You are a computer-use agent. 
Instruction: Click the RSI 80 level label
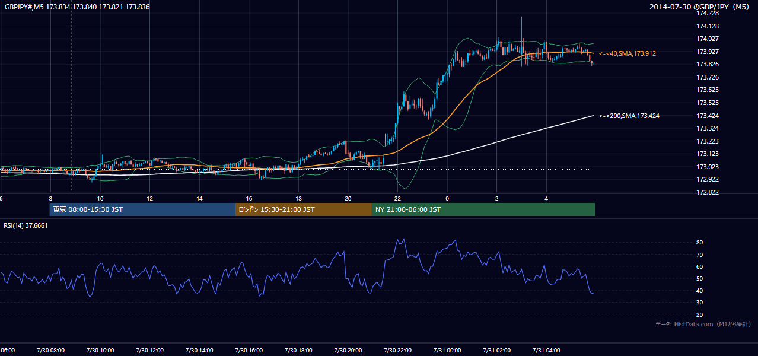(x=699, y=243)
